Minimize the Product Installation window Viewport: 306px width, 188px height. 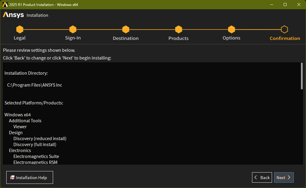(x=271, y=4)
